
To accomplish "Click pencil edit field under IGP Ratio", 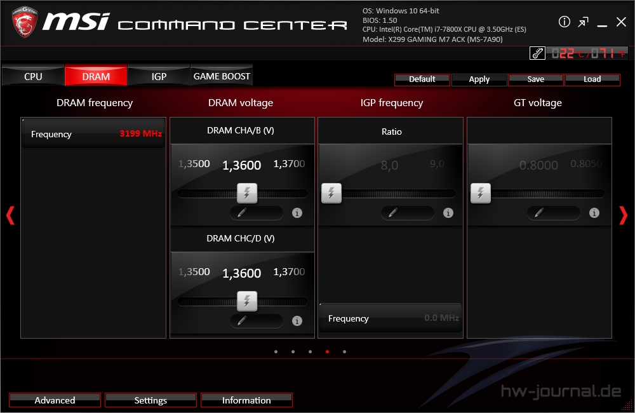I will pos(408,213).
